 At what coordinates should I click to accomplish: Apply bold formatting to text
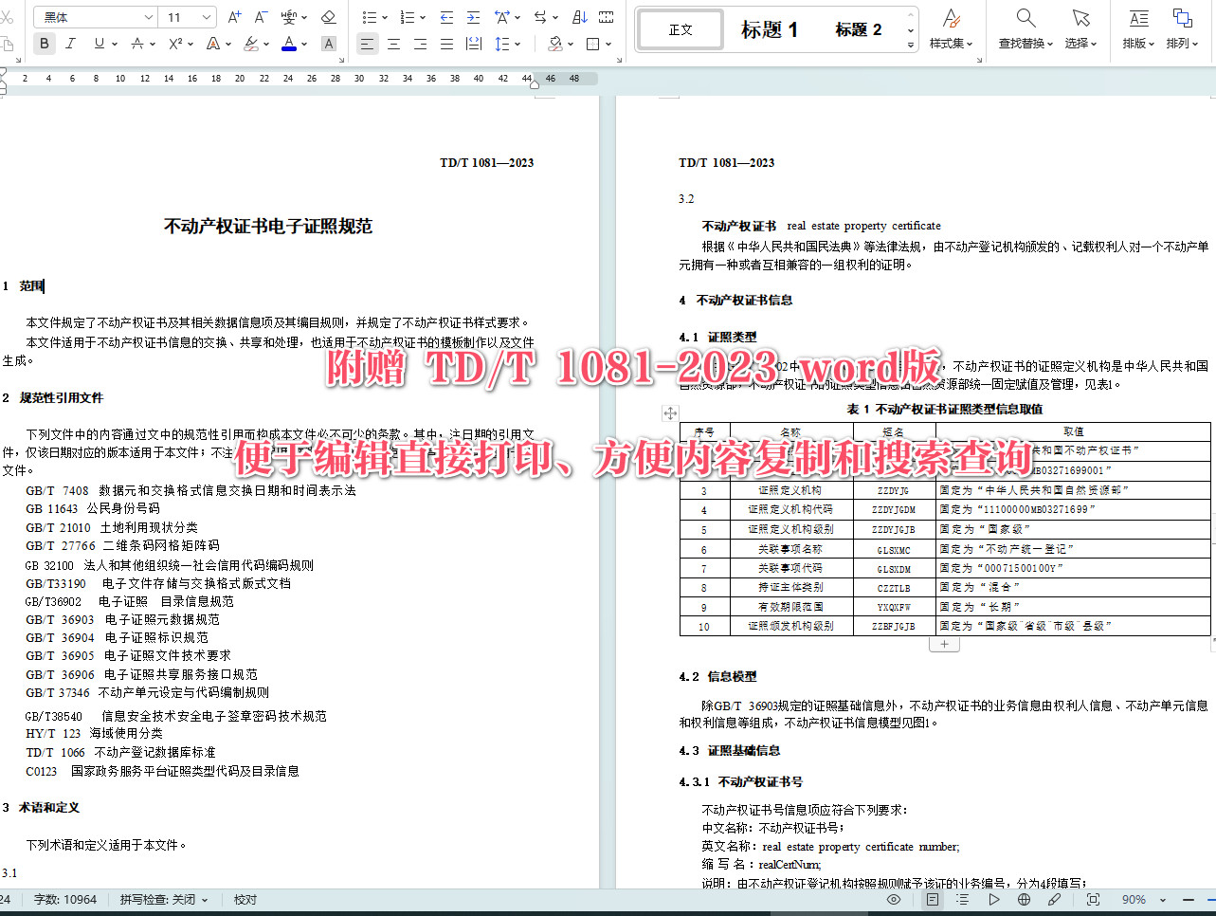[44, 43]
